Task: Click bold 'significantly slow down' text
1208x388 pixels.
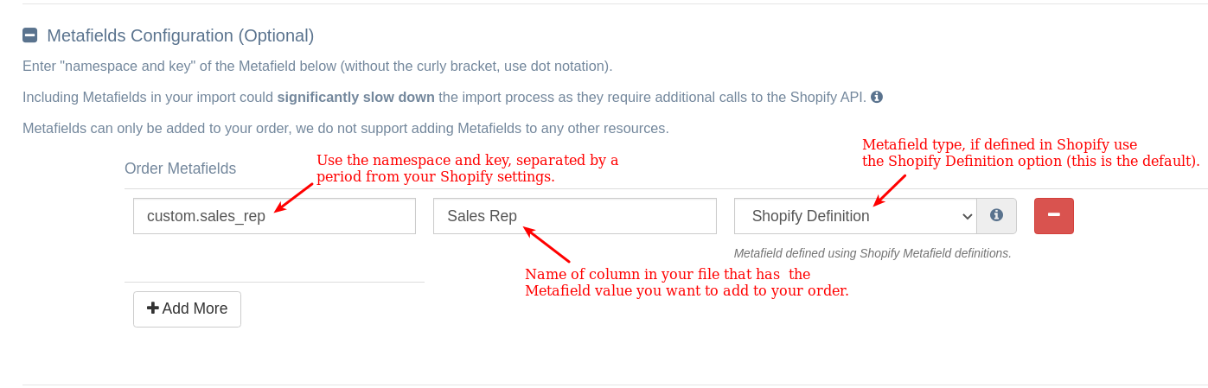Action: pyautogui.click(x=355, y=97)
